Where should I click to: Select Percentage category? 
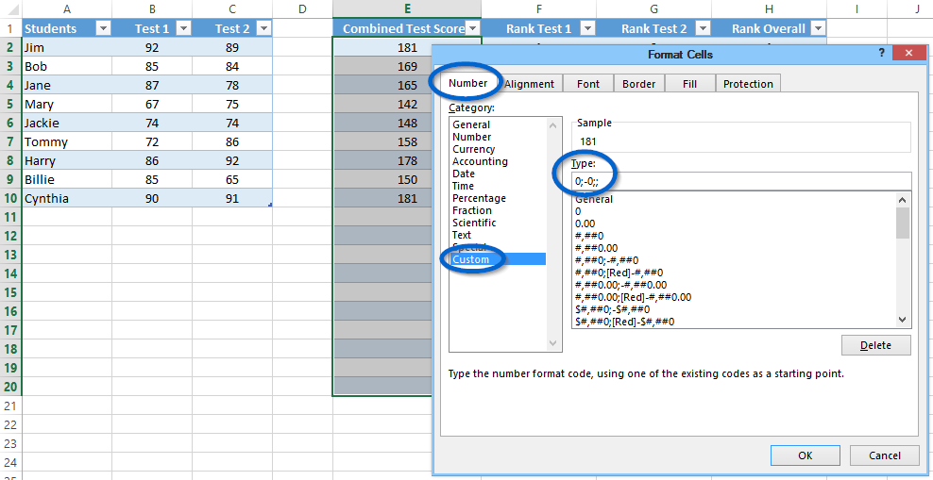479,198
